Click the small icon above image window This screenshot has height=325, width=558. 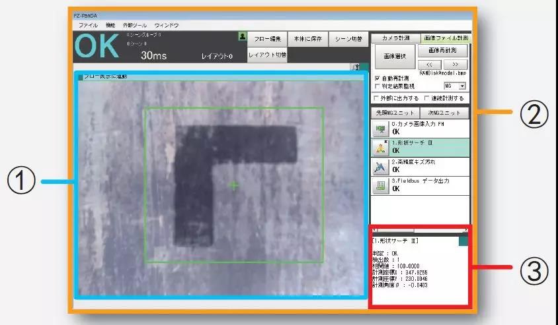356,67
